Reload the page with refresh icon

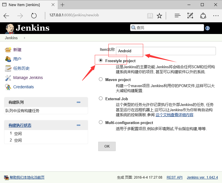[34, 16]
